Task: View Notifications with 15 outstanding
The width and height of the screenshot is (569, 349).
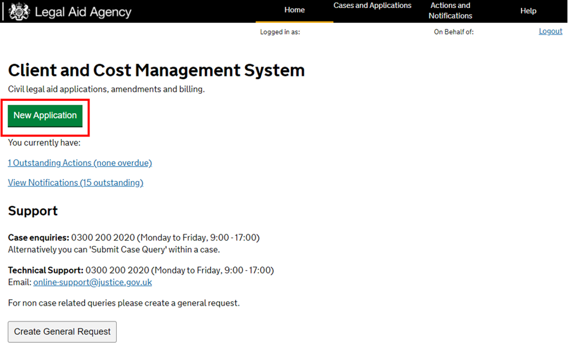Action: pyautogui.click(x=75, y=183)
